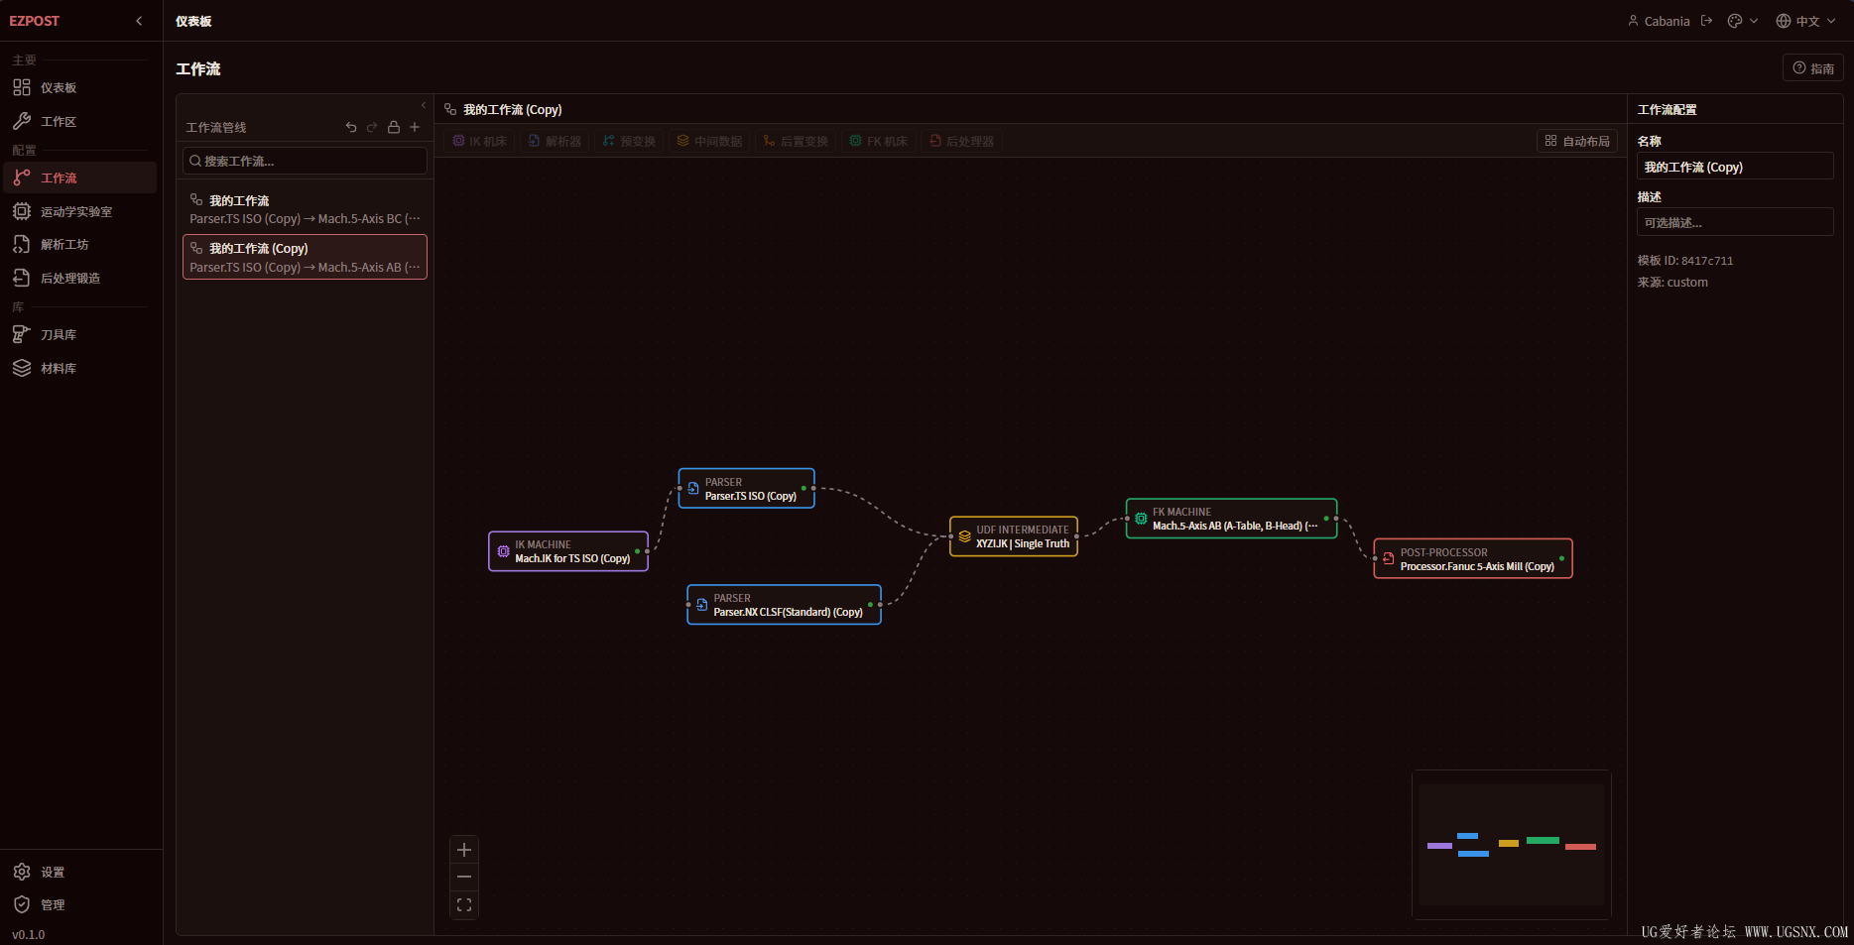This screenshot has width=1854, height=945.
Task: Open the theme palette dropdown
Action: (1743, 21)
